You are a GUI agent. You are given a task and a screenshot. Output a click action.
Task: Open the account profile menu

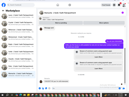pos(124,5)
